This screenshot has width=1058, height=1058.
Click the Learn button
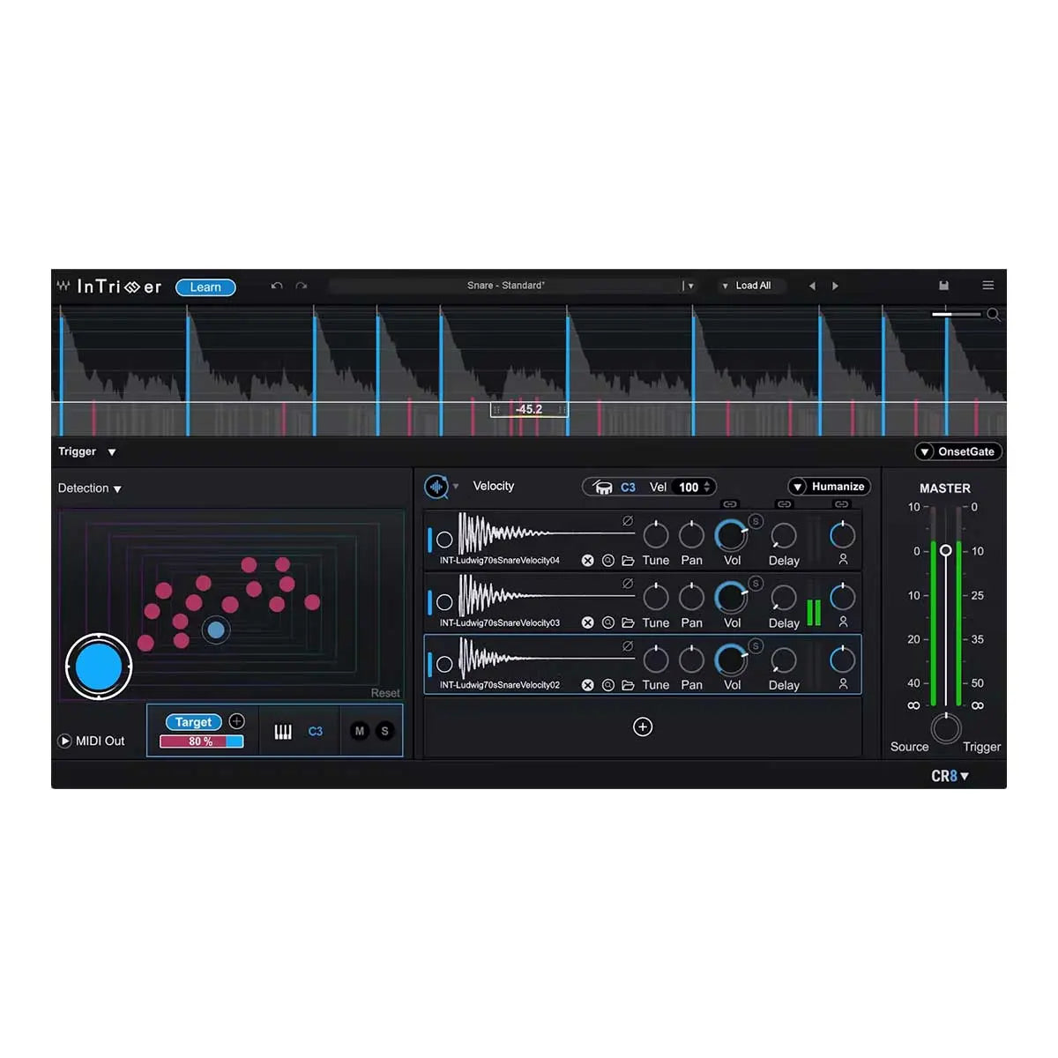pyautogui.click(x=205, y=287)
